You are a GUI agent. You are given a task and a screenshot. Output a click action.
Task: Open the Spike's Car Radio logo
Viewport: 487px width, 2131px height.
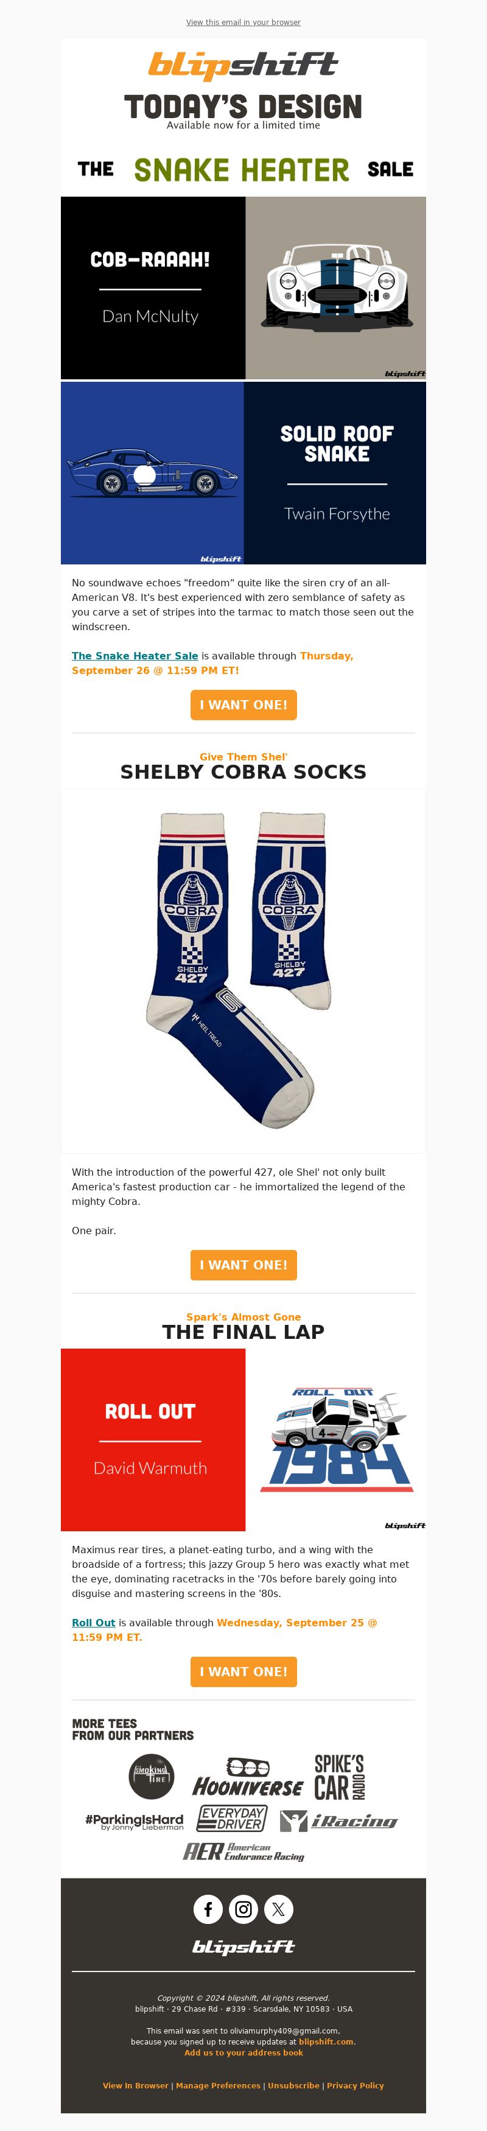point(339,1776)
